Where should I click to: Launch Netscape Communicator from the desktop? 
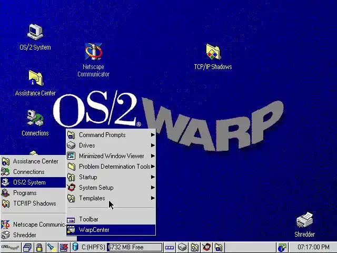coord(94,52)
